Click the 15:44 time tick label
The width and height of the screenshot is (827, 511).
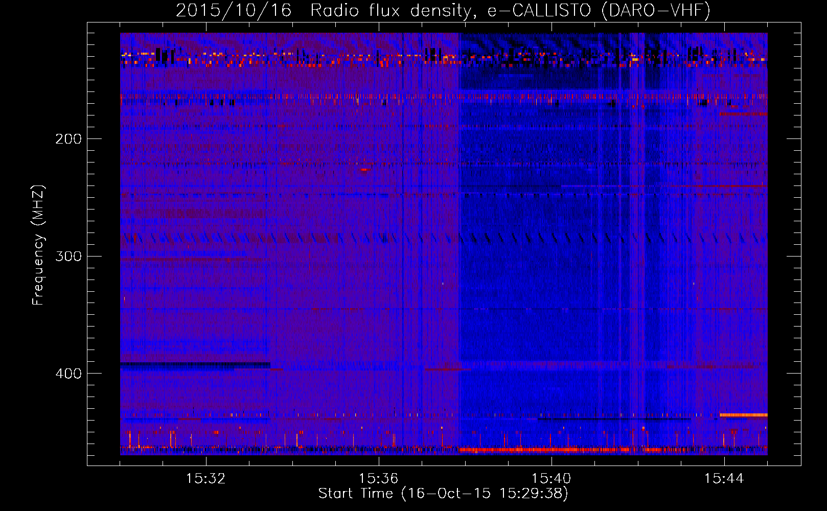[x=724, y=478]
